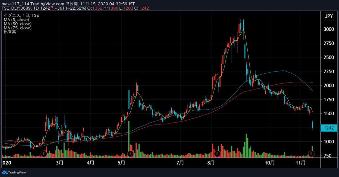
Task: Click the 10月 date axis label
Action: [269, 162]
